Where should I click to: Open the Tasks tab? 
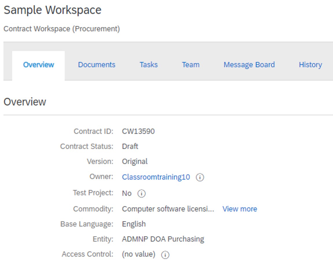[149, 65]
